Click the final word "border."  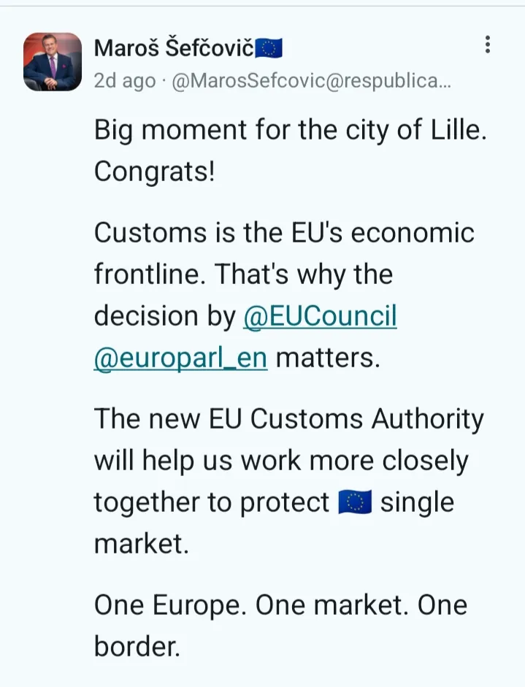137,646
